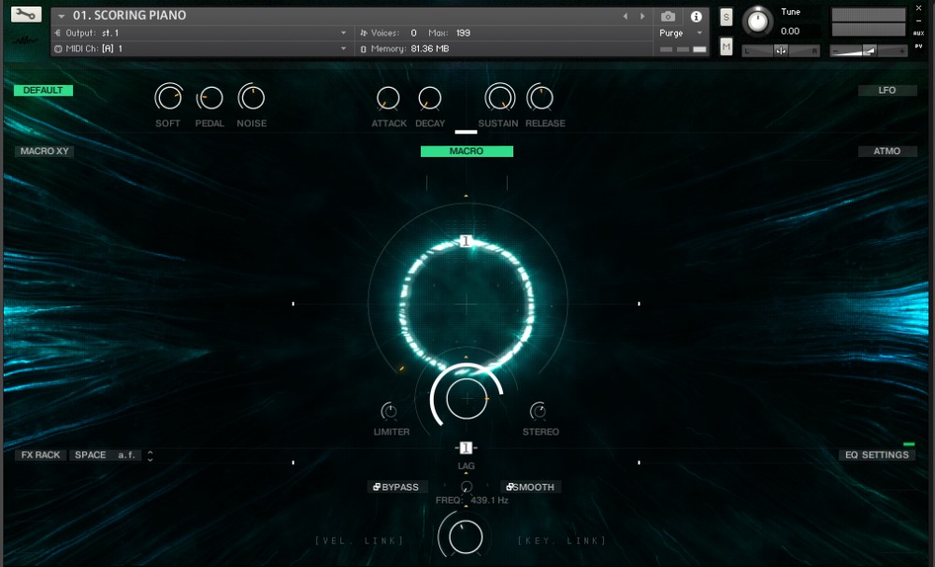
Task: Enable Solo with the S button
Action: click(725, 17)
